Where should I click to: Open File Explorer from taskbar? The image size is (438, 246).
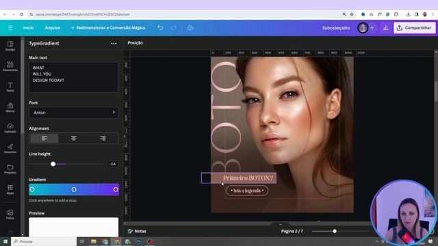click(x=94, y=241)
